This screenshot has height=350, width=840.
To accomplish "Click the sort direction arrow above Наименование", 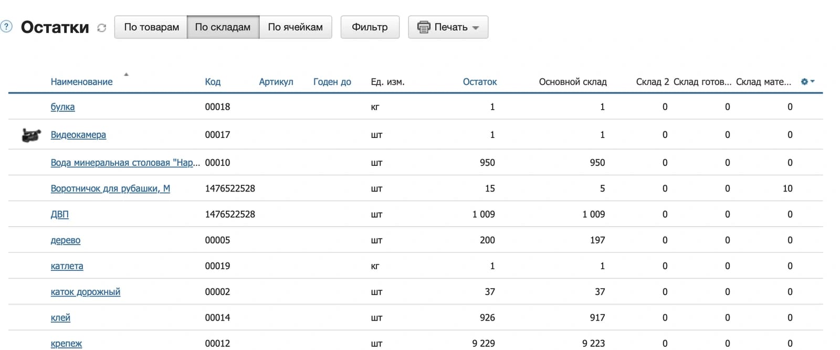I will [126, 75].
